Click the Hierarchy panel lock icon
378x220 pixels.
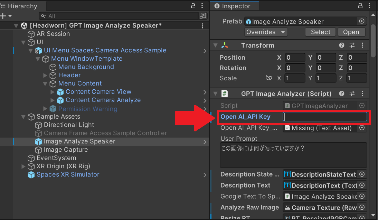point(193,6)
